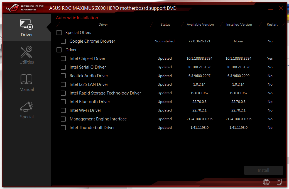Click the Manual tab label
This screenshot has width=289, height=189.
pyautogui.click(x=27, y=89)
